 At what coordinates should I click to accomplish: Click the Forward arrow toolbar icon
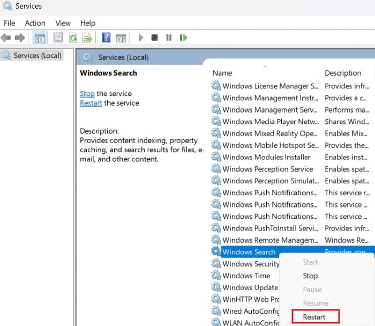tap(20, 38)
